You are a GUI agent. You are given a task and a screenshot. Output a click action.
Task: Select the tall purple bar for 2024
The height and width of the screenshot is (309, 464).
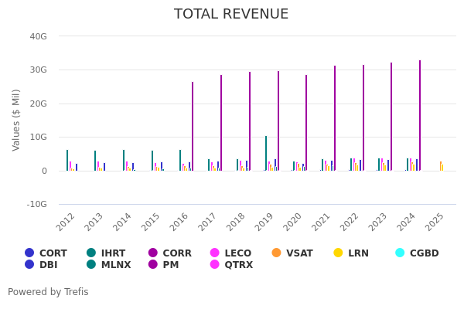[420, 116]
